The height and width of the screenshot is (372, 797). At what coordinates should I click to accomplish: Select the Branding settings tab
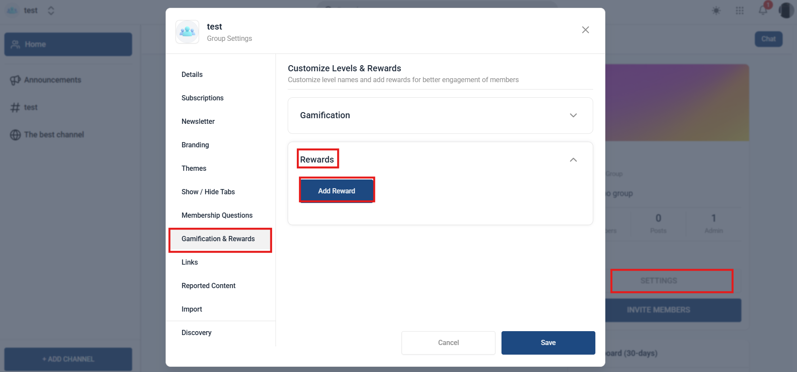pyautogui.click(x=195, y=145)
